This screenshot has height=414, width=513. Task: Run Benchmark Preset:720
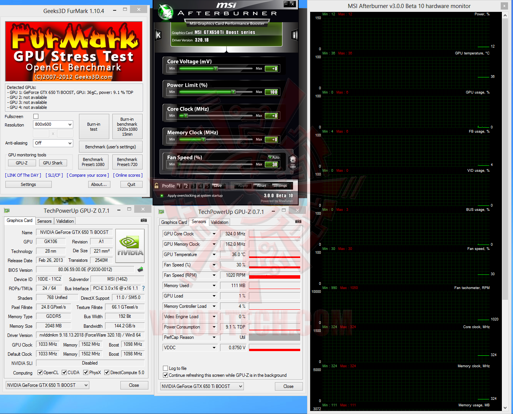click(x=127, y=162)
